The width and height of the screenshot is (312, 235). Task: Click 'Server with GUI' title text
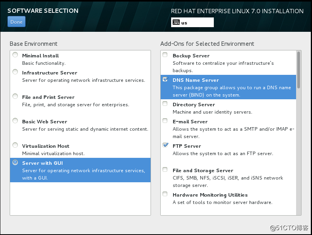(43, 163)
